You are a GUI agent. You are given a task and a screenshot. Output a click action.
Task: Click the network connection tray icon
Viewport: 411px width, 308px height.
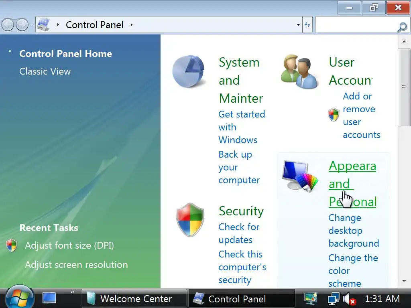pos(333,298)
